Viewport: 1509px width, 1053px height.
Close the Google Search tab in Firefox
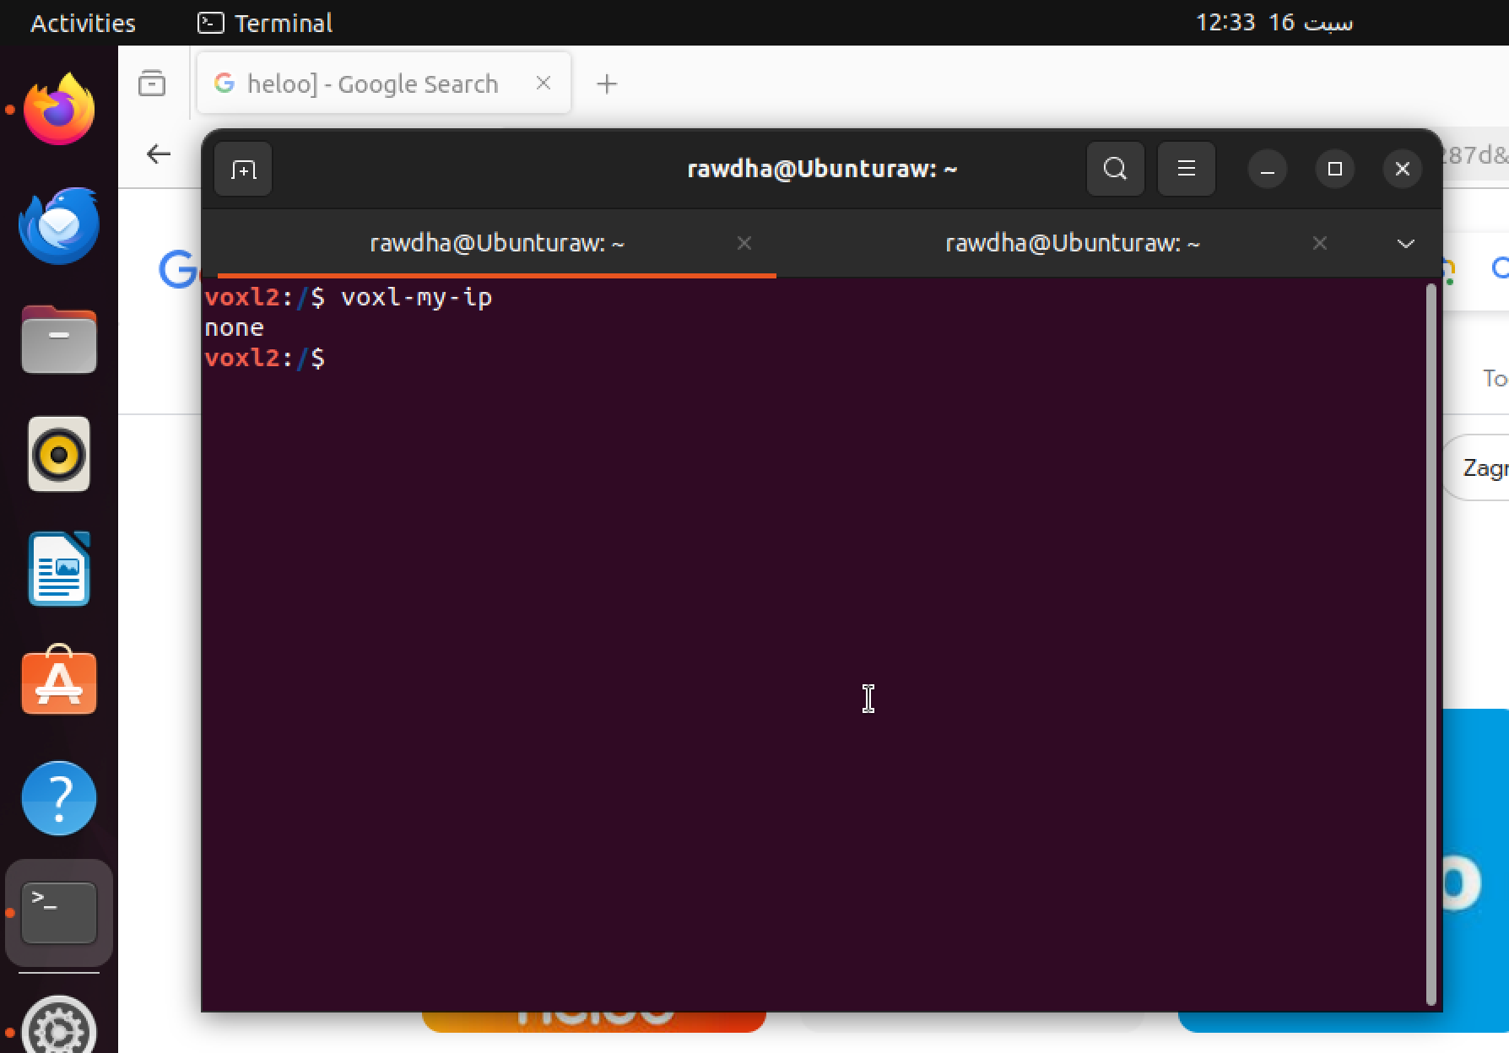click(544, 83)
